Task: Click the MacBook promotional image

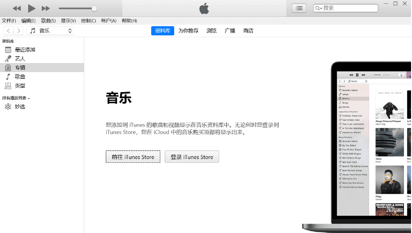Action: pyautogui.click(x=357, y=147)
